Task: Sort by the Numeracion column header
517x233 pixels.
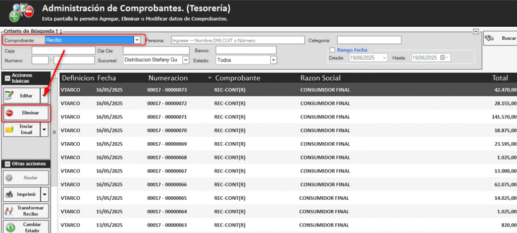Action: (x=168, y=78)
